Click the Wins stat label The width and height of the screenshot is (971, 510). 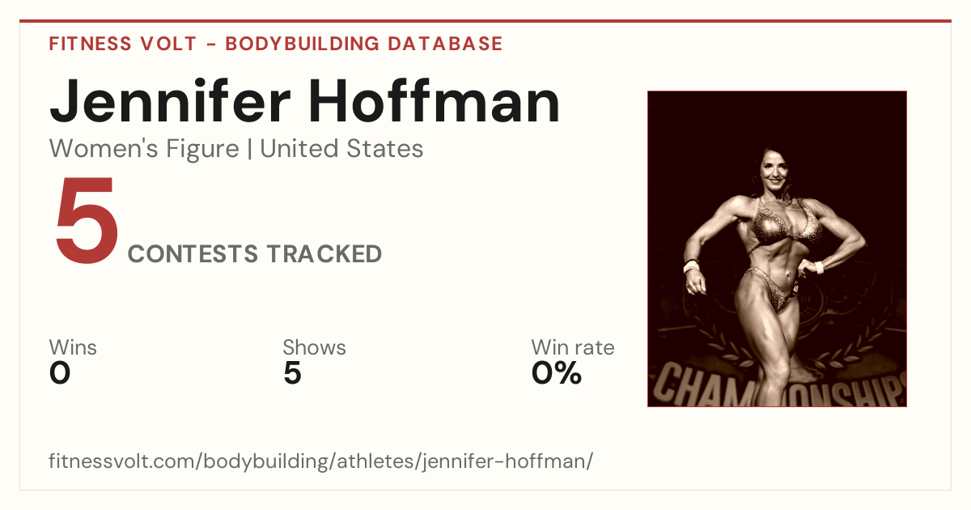tap(73, 348)
